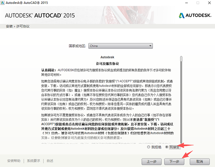Image resolution: width=215 pixels, height=167 pixels.
Task: Maximize the installer window
Action: pos(199,3)
